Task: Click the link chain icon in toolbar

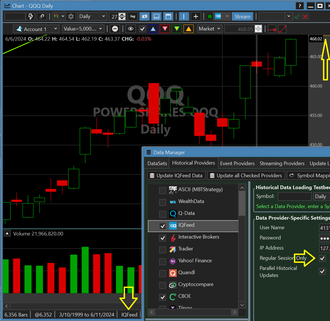Action: pos(42,16)
